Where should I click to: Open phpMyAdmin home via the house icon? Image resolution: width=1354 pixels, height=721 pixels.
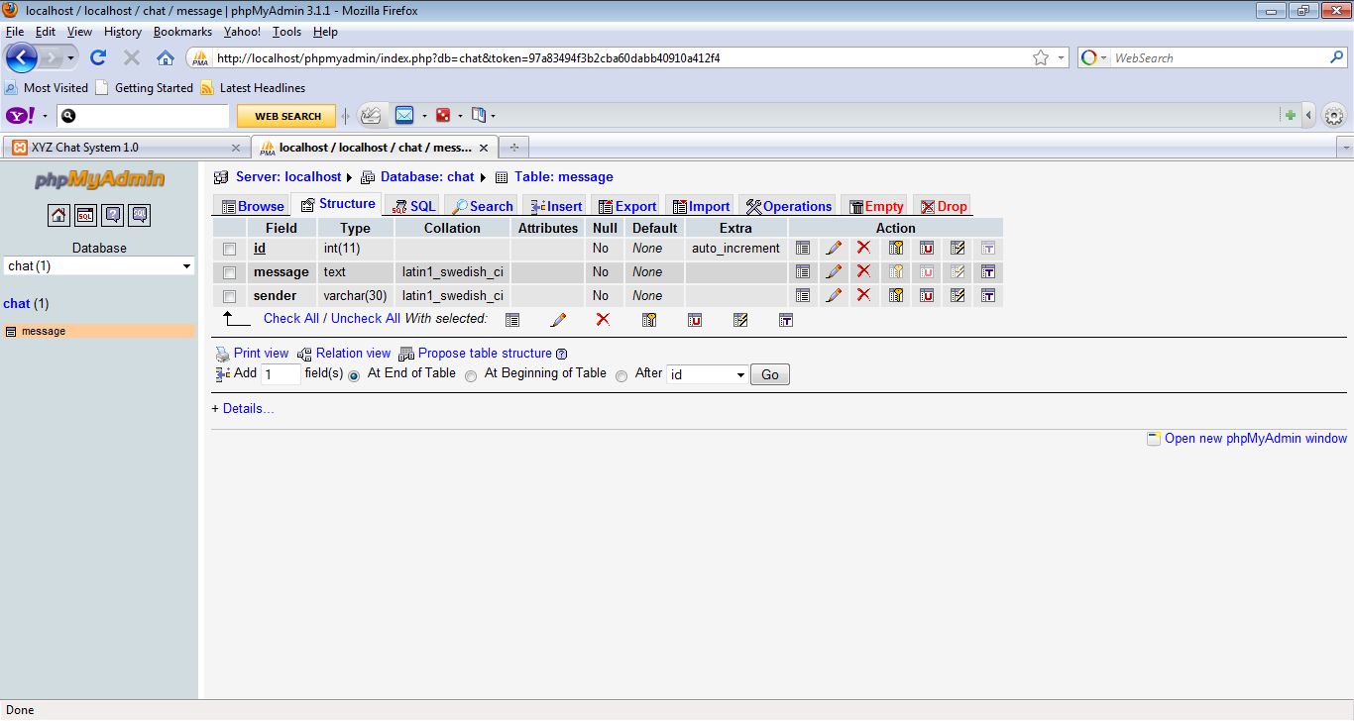point(58,215)
